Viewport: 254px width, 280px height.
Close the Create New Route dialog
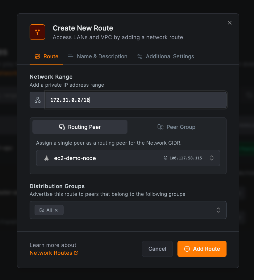pyautogui.click(x=229, y=23)
